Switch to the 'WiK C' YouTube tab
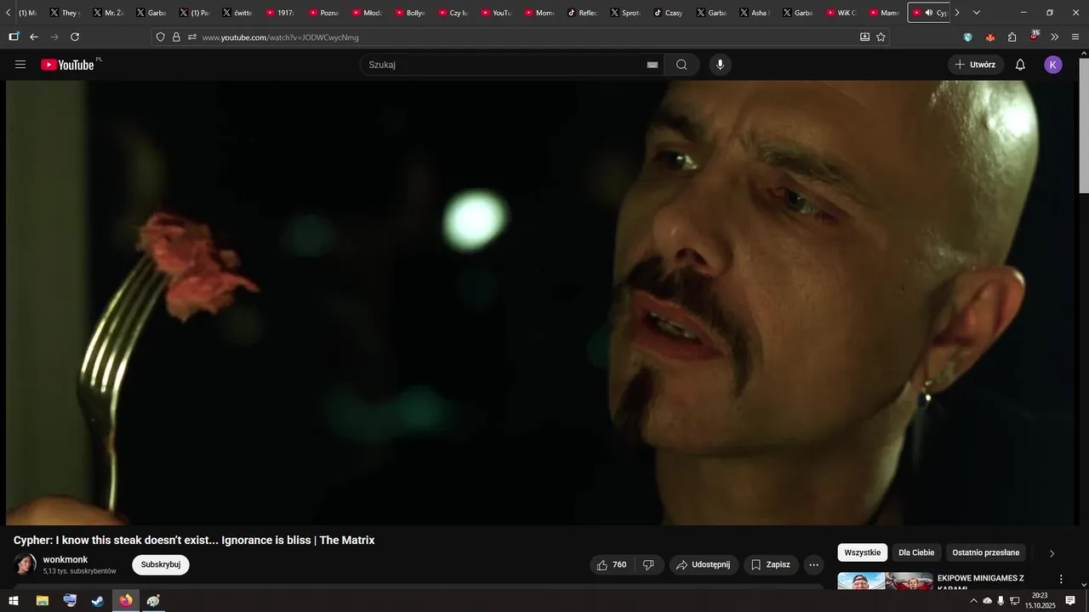1089x612 pixels. [x=841, y=13]
